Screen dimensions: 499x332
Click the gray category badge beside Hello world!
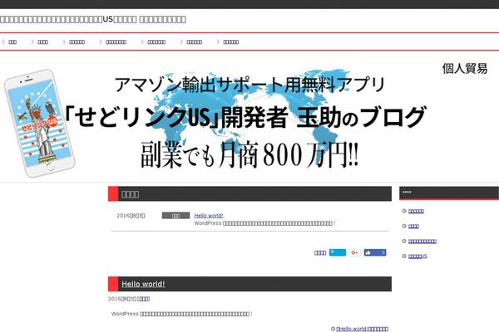tap(175, 216)
